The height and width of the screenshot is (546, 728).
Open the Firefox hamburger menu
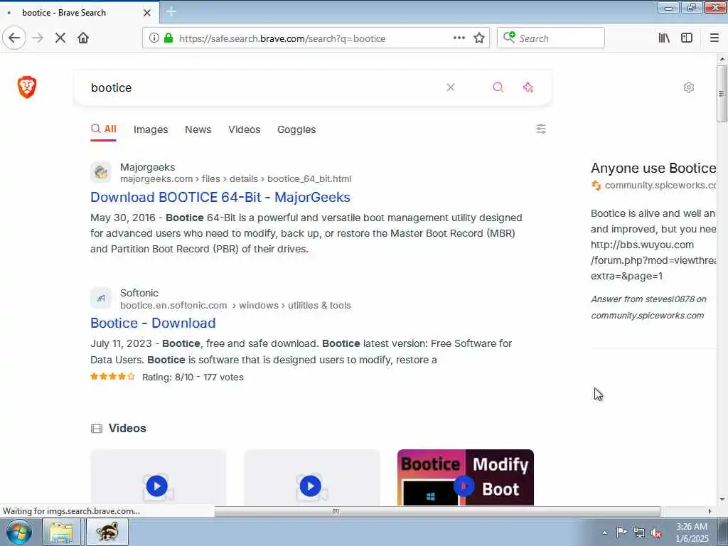[714, 38]
